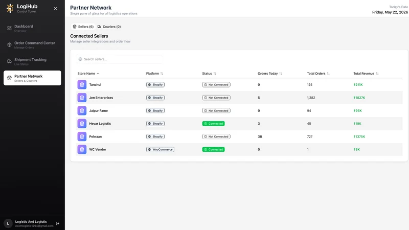Viewport: 409px width, 230px height.
Task: Click Tanchui's ₹211K revenue value
Action: (358, 85)
